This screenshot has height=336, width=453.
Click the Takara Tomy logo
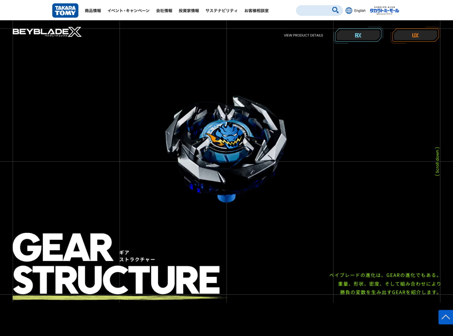65,10
